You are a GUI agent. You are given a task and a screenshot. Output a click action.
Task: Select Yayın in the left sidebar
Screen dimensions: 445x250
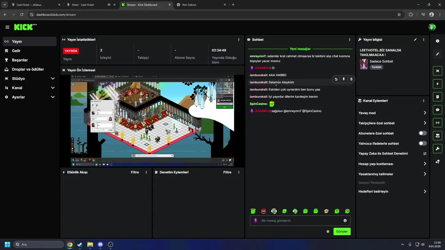click(30, 41)
